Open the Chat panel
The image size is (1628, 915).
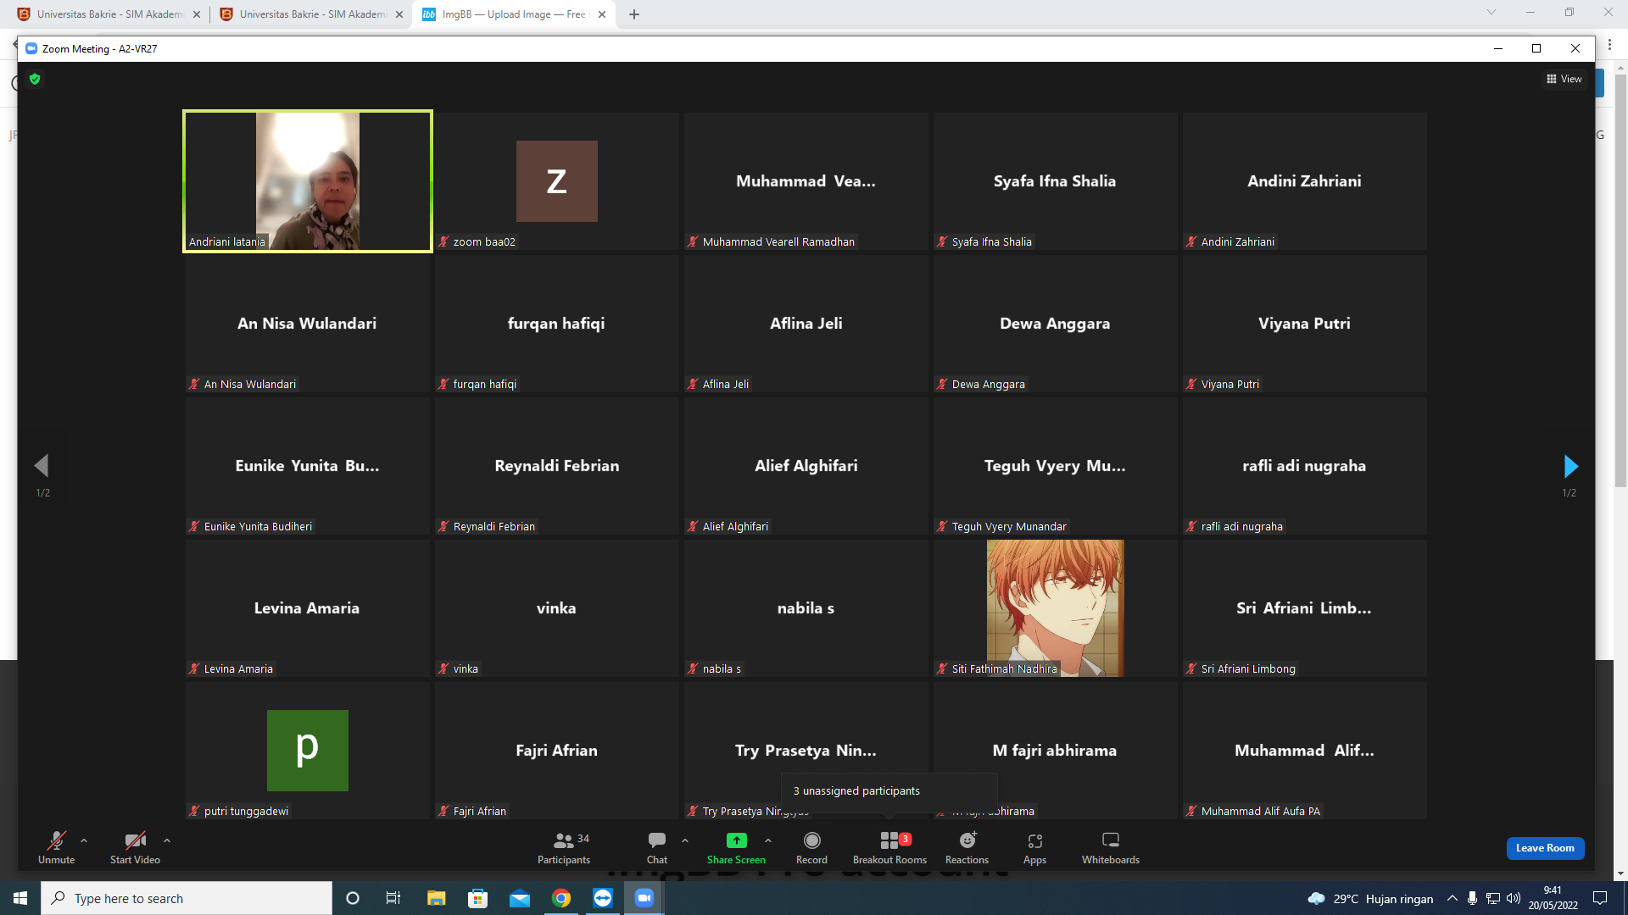pos(657,847)
